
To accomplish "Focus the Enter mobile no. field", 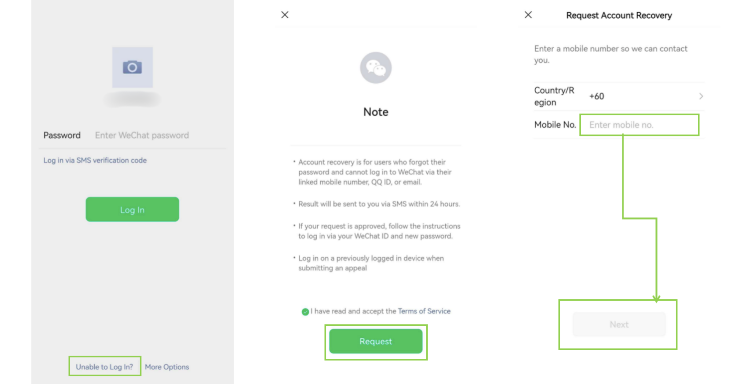I will 639,125.
